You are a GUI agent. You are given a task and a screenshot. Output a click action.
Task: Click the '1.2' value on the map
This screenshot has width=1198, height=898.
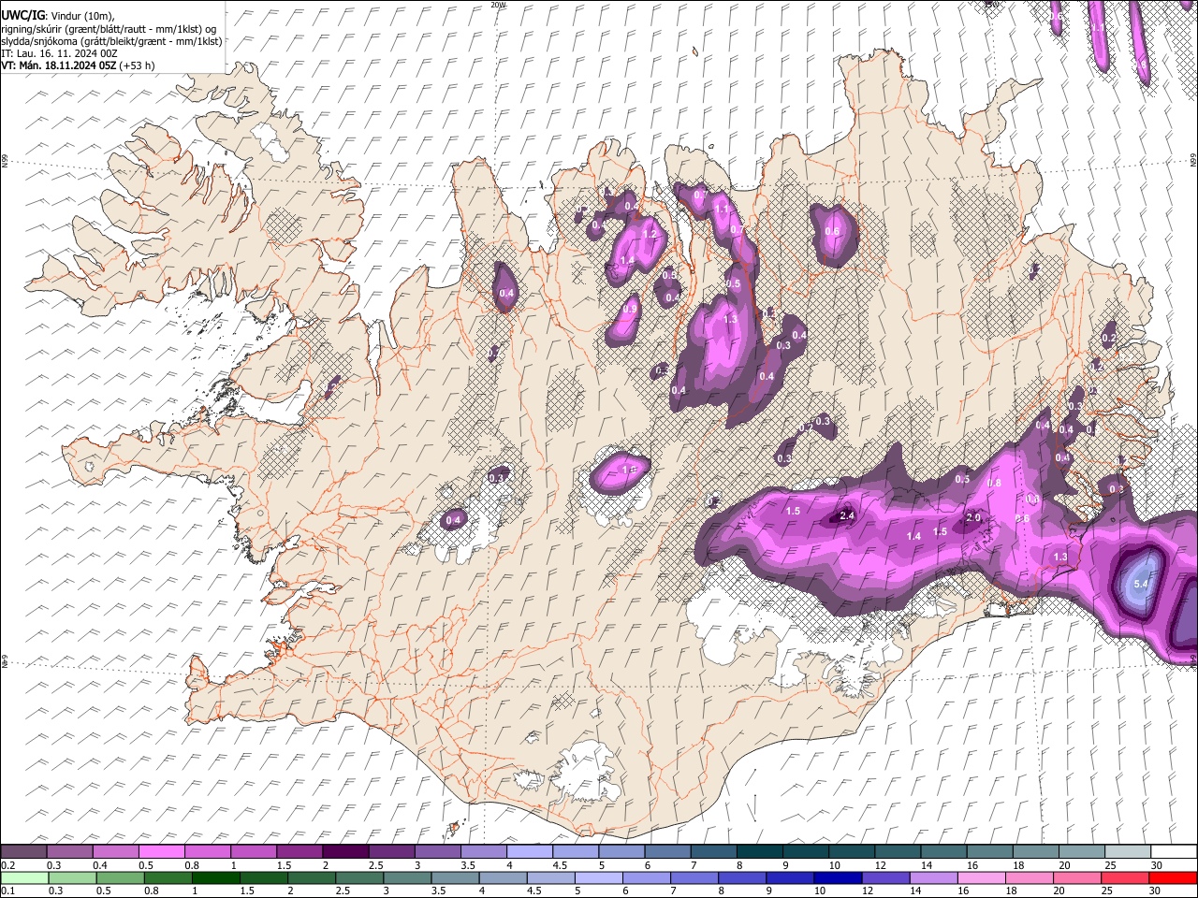pyautogui.click(x=650, y=235)
